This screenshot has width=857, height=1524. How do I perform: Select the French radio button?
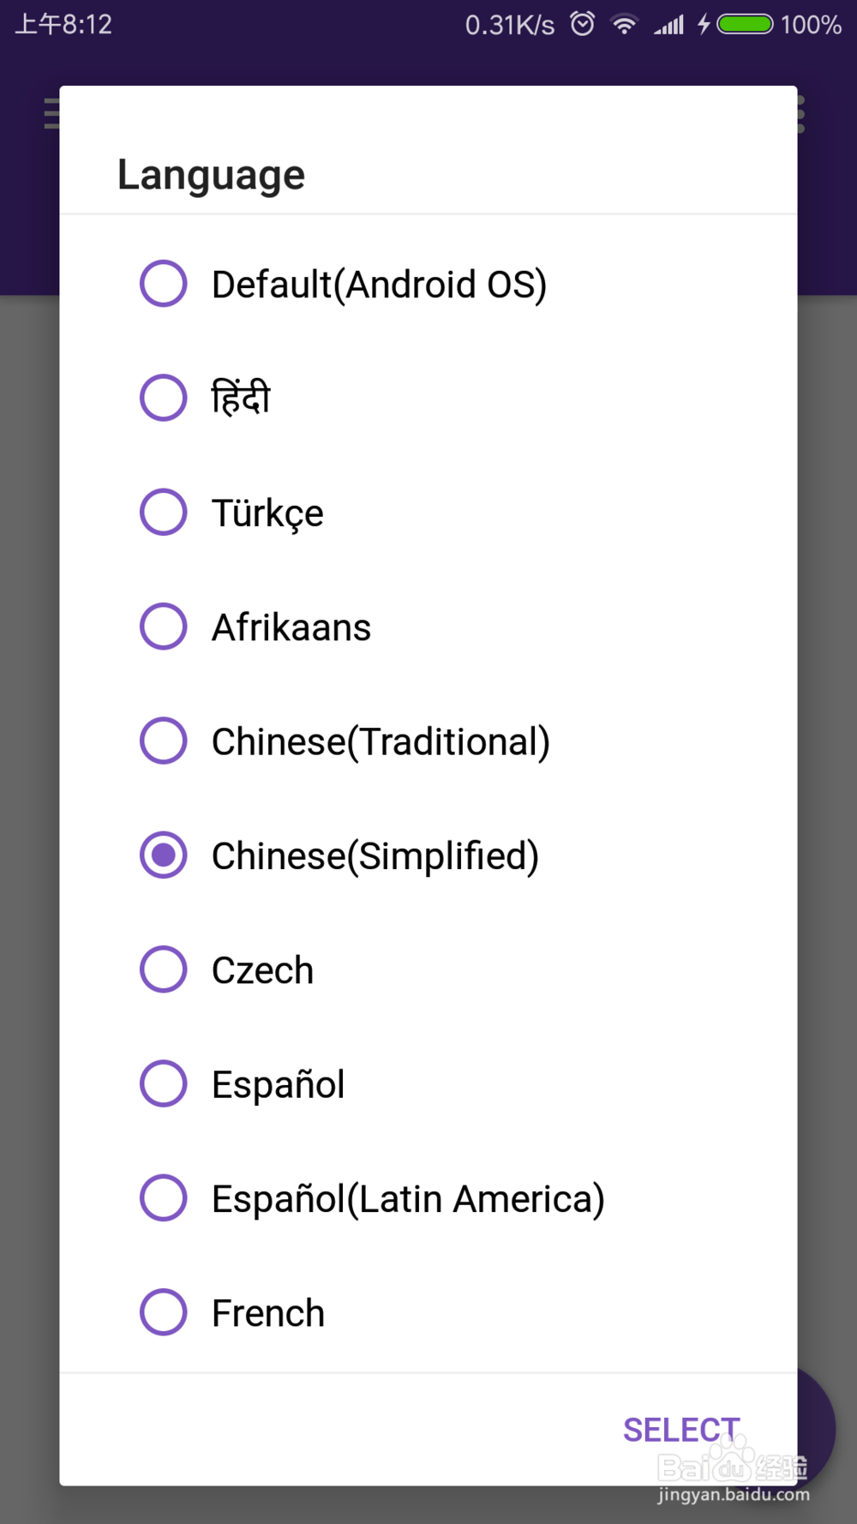click(163, 1312)
